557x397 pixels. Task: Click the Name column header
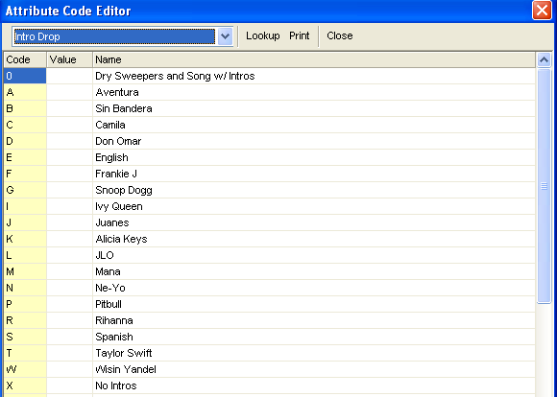click(x=314, y=59)
